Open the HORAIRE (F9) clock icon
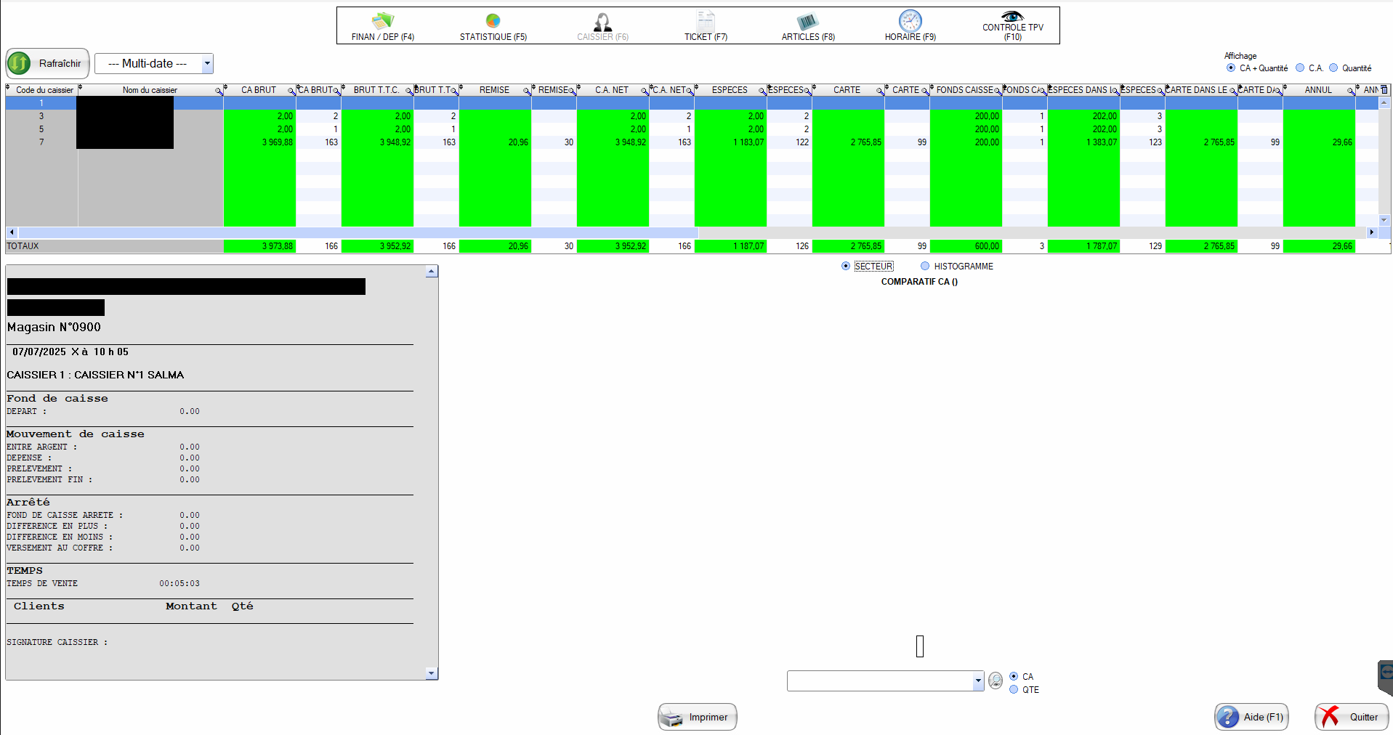The height and width of the screenshot is (735, 1393). click(910, 21)
